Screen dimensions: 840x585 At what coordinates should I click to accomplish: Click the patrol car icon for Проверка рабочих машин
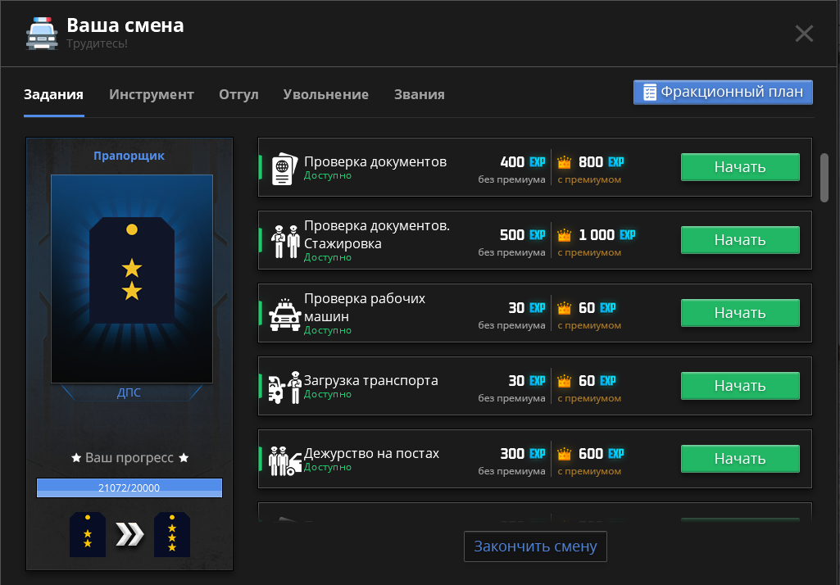coord(284,315)
